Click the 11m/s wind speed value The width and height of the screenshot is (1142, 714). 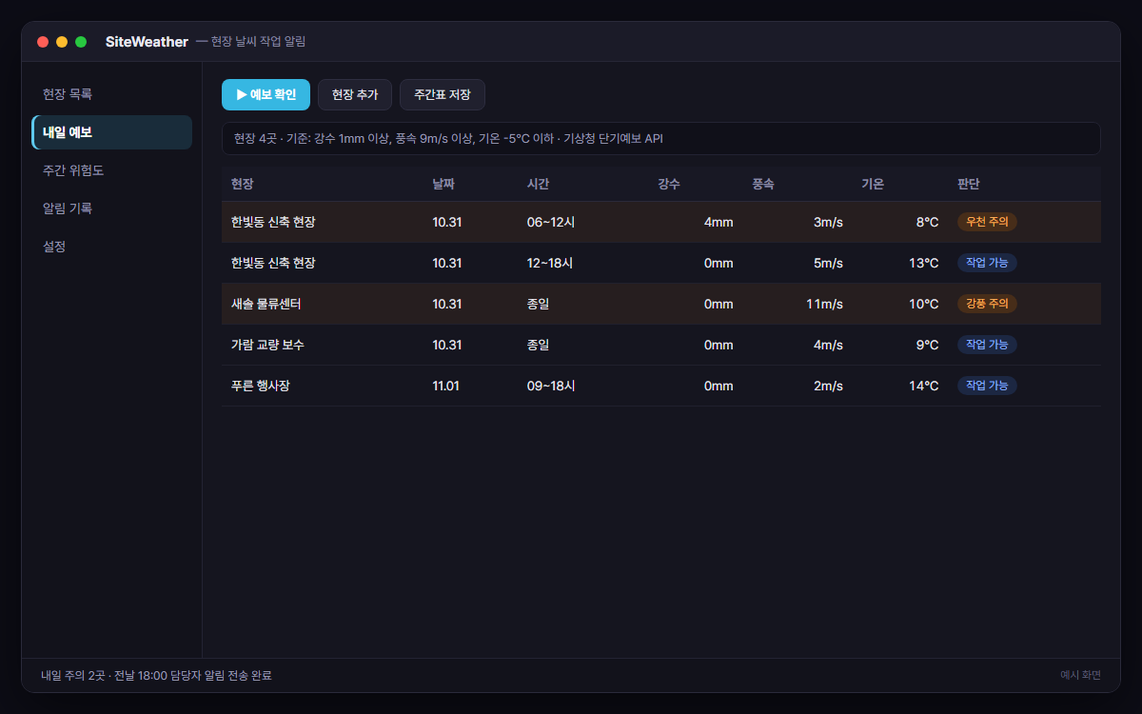824,304
